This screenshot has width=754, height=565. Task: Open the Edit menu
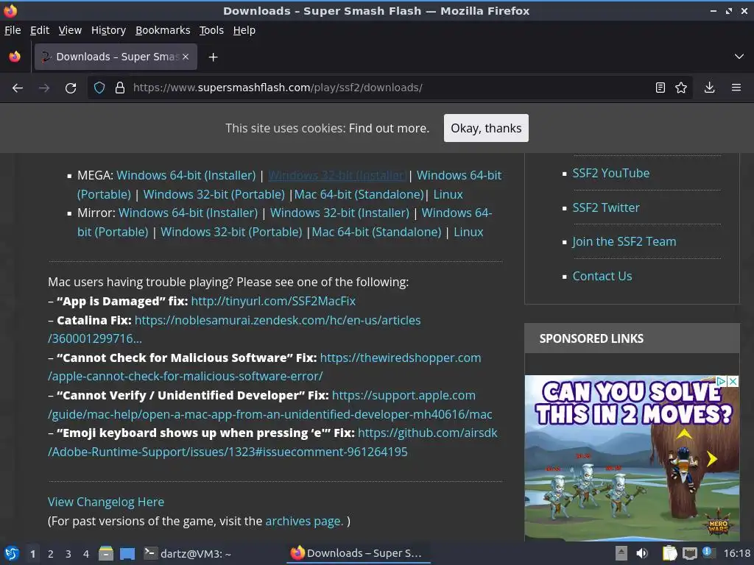click(40, 30)
